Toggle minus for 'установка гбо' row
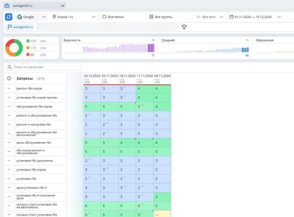This screenshot has width=294, height=217. coord(9,179)
